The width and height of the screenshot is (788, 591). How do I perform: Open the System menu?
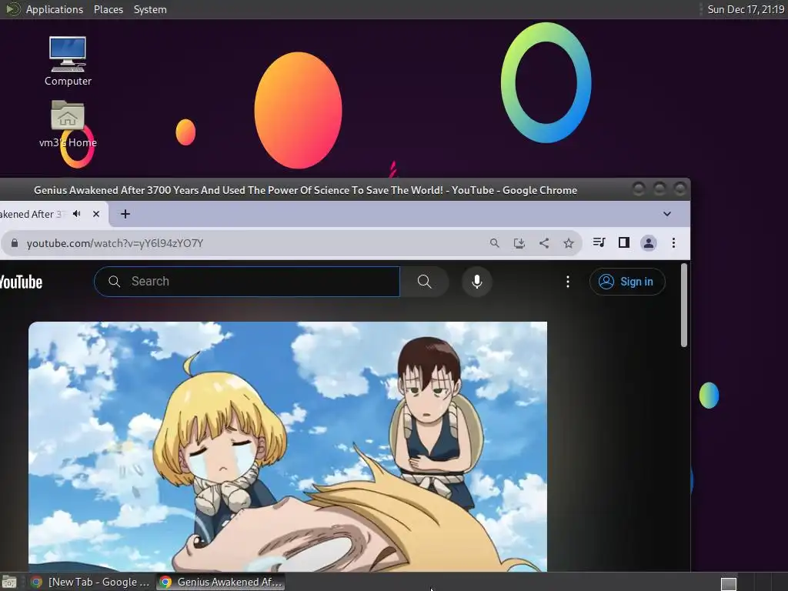pos(150,9)
